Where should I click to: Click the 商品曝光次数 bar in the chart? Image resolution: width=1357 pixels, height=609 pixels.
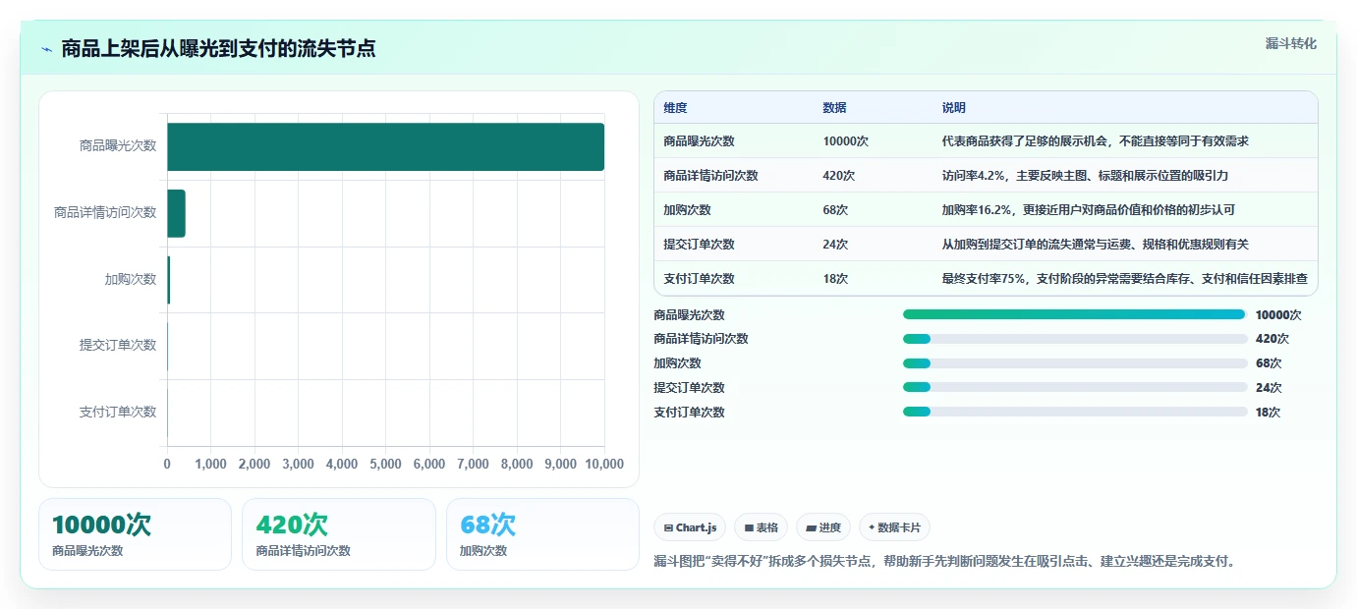point(385,146)
